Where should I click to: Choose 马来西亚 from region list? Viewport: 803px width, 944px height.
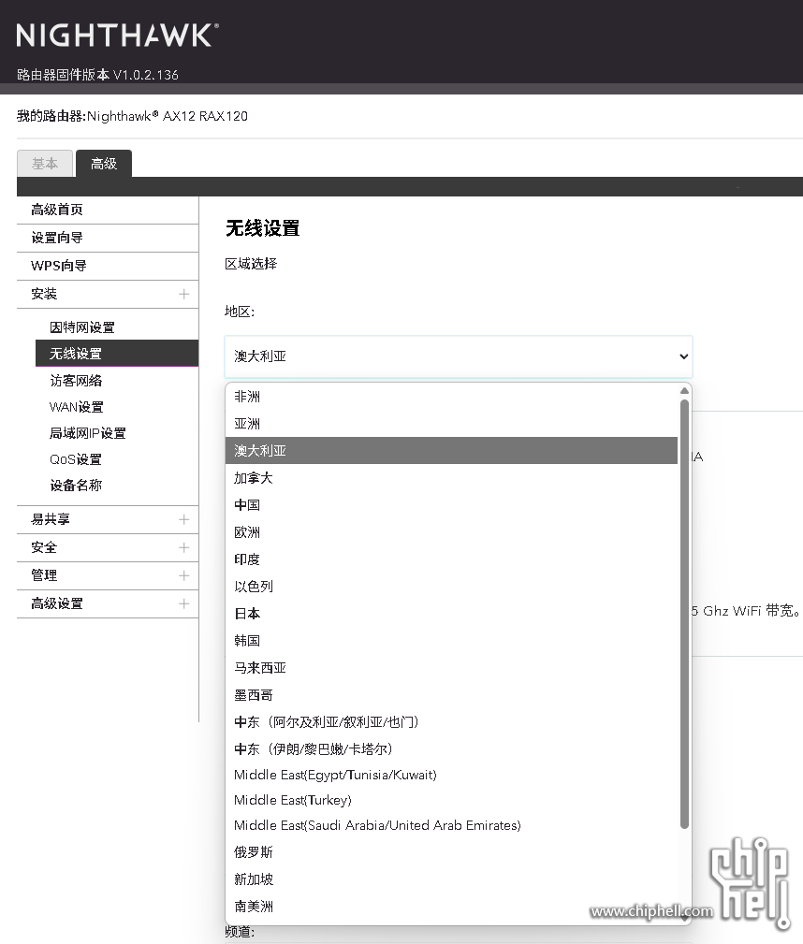click(x=451, y=668)
